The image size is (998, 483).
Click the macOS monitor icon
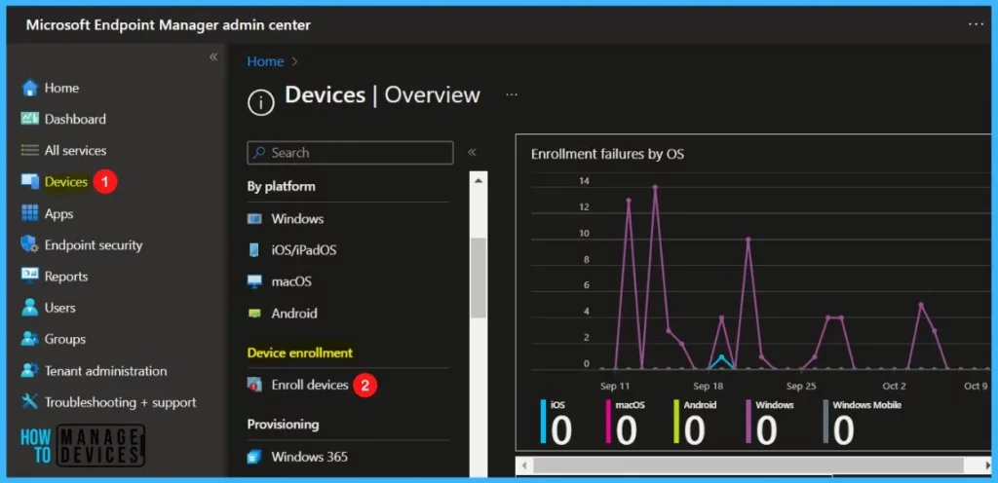(254, 281)
